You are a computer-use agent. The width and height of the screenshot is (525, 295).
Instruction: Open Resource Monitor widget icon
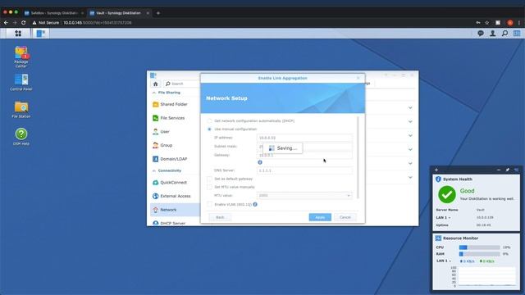click(x=438, y=238)
